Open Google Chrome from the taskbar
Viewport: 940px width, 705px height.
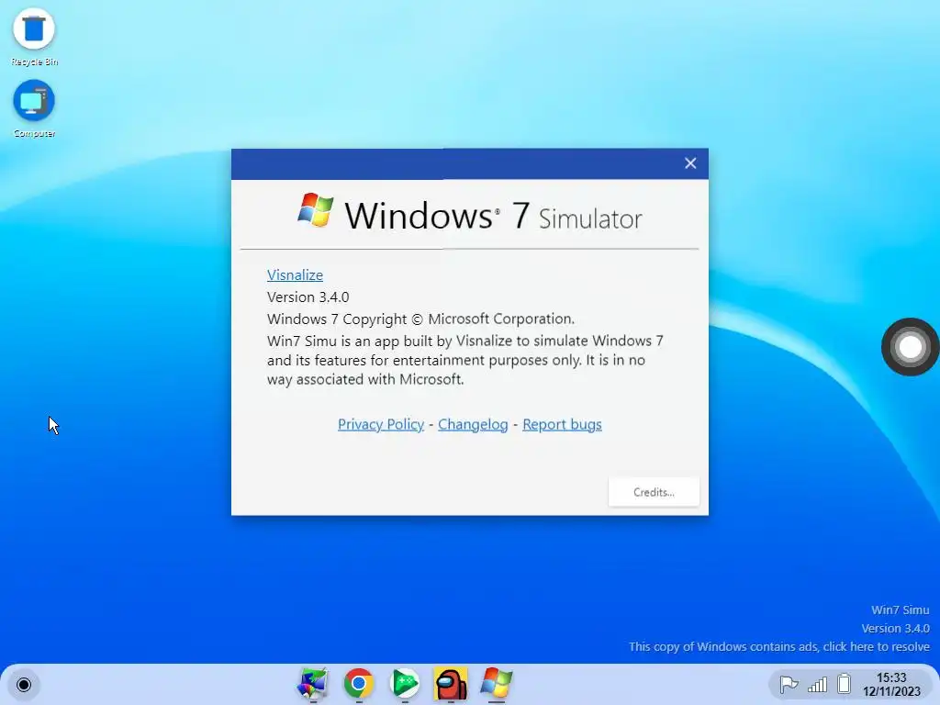click(x=359, y=683)
